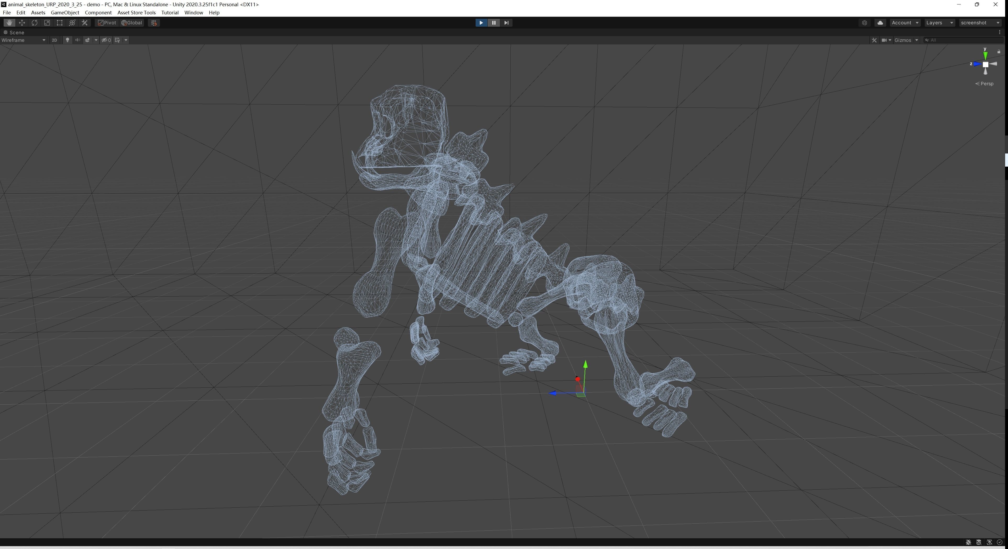Expand the Gizmos dropdown arrow
1008x549 pixels.
[x=916, y=40]
